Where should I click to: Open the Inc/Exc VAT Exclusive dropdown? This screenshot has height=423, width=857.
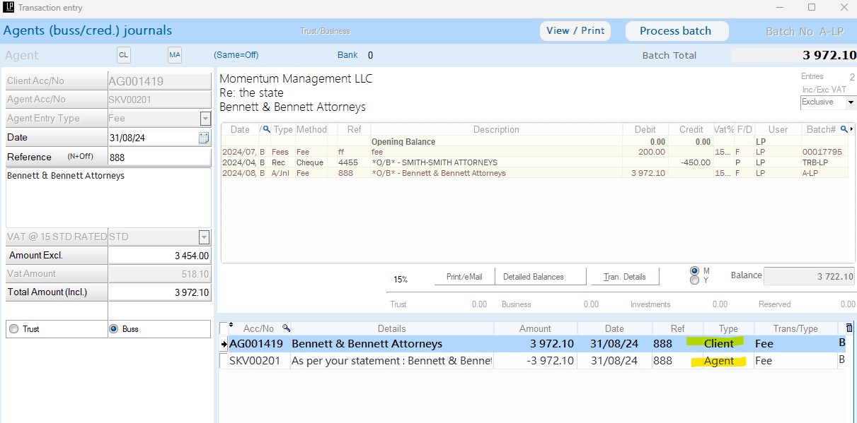(x=850, y=102)
